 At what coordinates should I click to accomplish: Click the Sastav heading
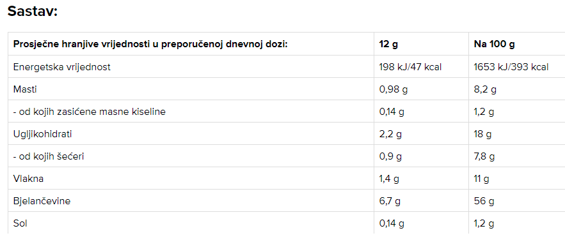coord(33,11)
